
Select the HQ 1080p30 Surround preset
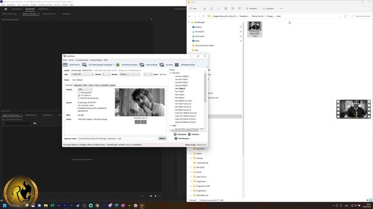[184, 100]
